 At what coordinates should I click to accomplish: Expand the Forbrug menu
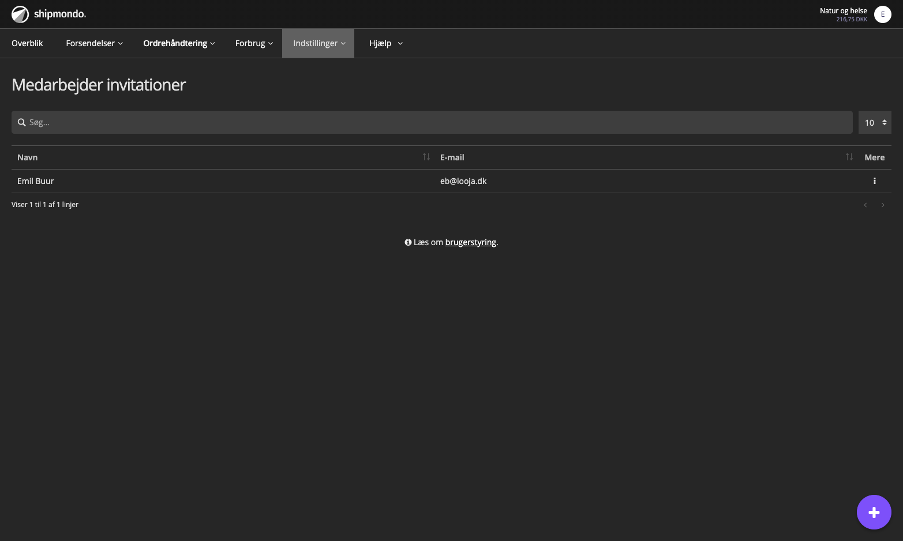click(254, 43)
